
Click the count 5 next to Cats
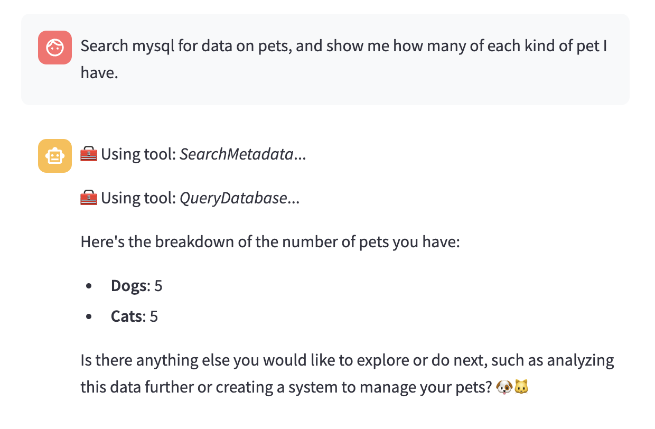[x=154, y=317]
